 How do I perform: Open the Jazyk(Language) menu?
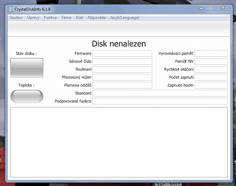[125, 18]
